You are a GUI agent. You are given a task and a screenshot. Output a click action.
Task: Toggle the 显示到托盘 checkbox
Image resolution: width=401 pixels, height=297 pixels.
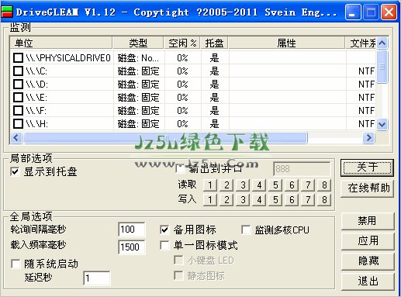[x=15, y=171]
